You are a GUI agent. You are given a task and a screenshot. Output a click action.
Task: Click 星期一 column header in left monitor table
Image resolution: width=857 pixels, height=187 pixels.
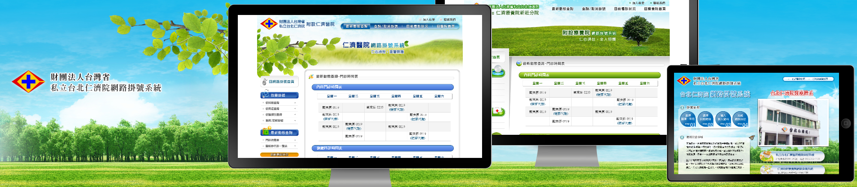332,96
